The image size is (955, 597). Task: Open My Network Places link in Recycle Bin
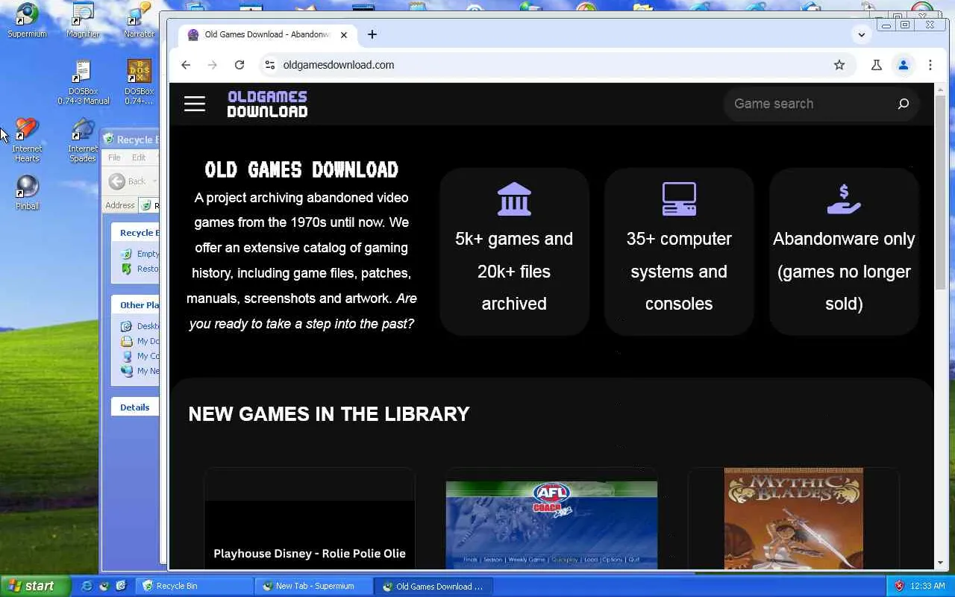click(x=141, y=371)
